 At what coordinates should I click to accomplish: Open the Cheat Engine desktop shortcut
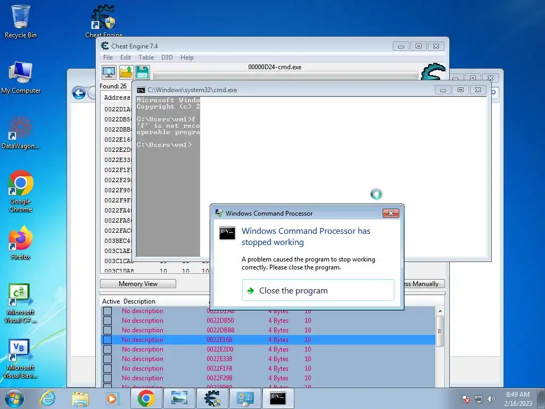pyautogui.click(x=104, y=21)
